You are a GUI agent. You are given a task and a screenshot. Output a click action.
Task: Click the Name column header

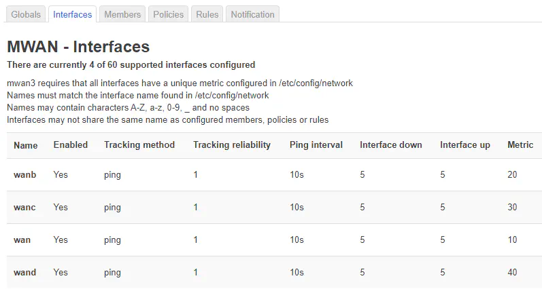[26, 144]
